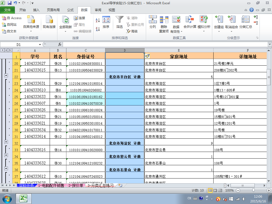272x204 pixels.
Task: Click the insert function fx button
Action: (60, 44)
